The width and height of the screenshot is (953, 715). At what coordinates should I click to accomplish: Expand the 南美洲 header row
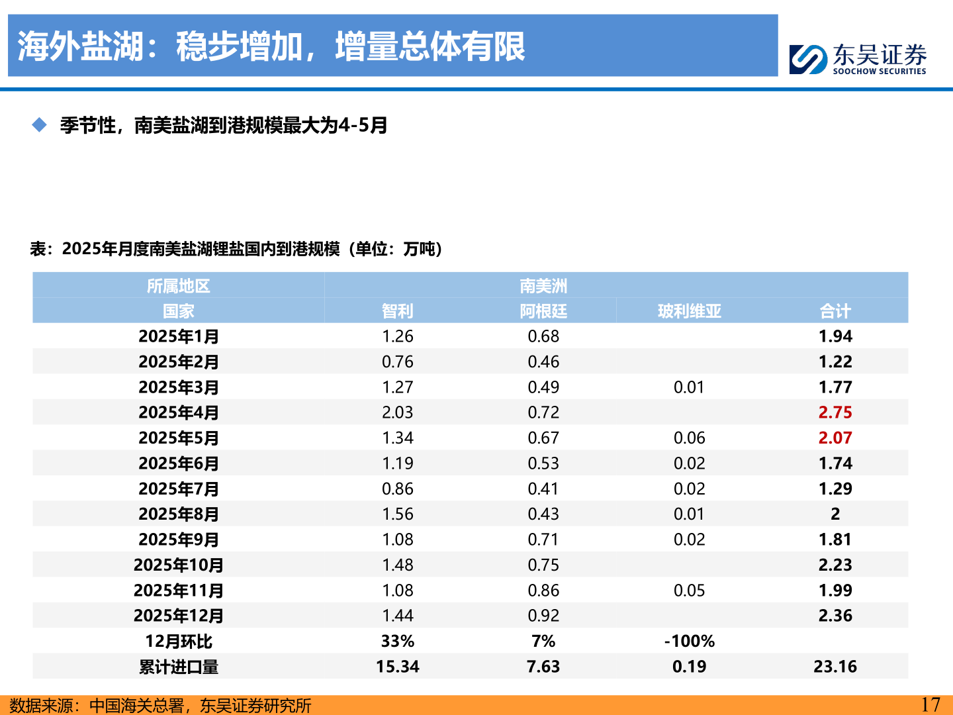click(543, 287)
